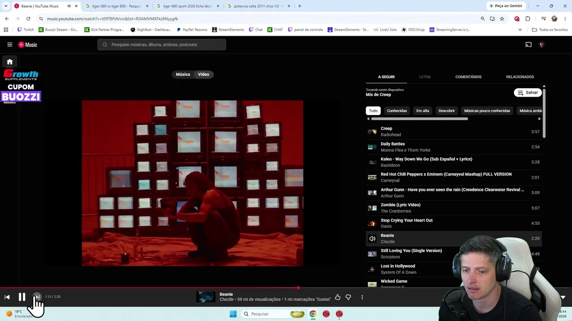Open the YouTube Music guide menu
This screenshot has height=321, width=572.
pyautogui.click(x=9, y=45)
